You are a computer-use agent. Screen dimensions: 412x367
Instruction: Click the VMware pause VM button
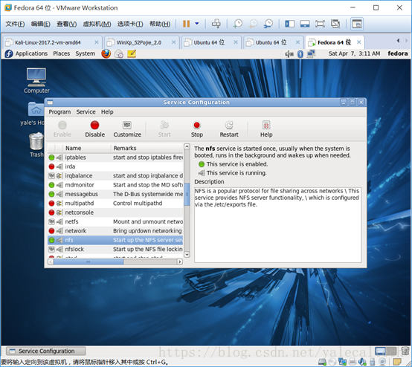point(187,24)
